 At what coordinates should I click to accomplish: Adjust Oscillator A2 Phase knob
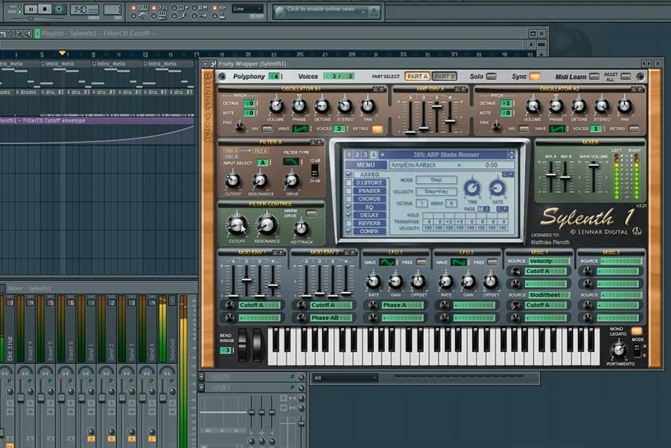click(556, 106)
